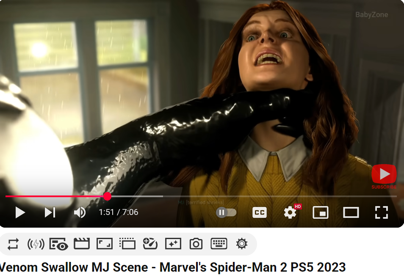This screenshot has width=404, height=278.
Task: Click the red Subscribe watermark button
Action: [x=384, y=177]
